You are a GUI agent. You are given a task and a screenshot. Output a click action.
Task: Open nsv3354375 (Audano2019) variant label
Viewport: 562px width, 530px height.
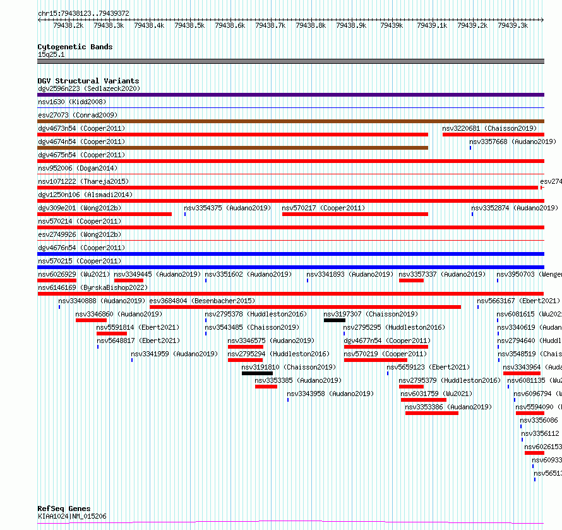(227, 208)
